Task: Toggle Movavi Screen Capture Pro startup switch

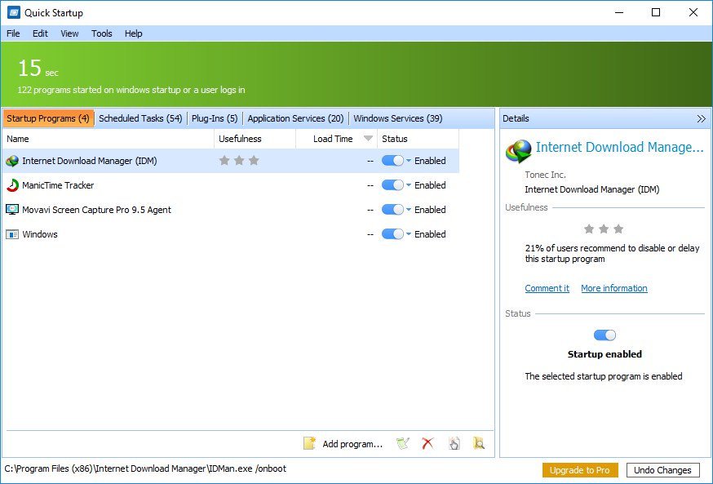Action: pyautogui.click(x=392, y=210)
